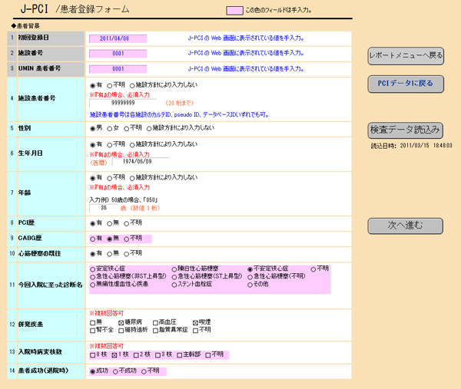The width and height of the screenshot is (461, 389).
Task: Uncheck 糖尿病 comorbidity
Action: coord(121,323)
